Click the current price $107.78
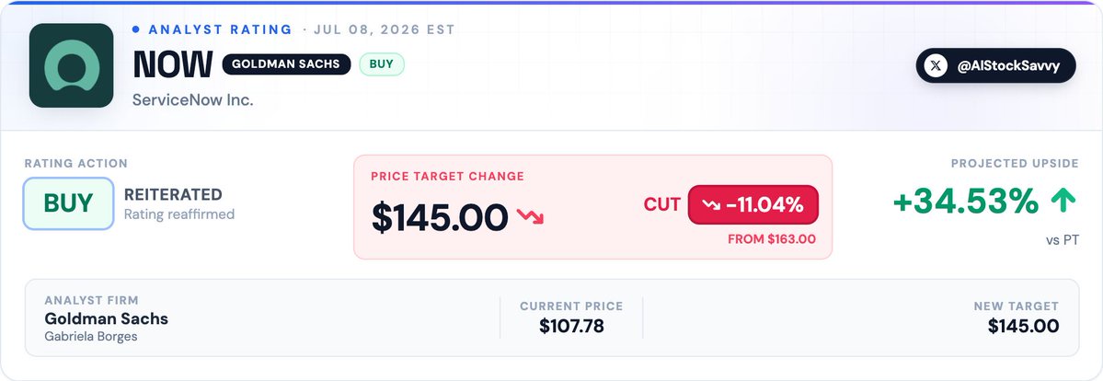This screenshot has width=1103, height=381. [x=571, y=326]
